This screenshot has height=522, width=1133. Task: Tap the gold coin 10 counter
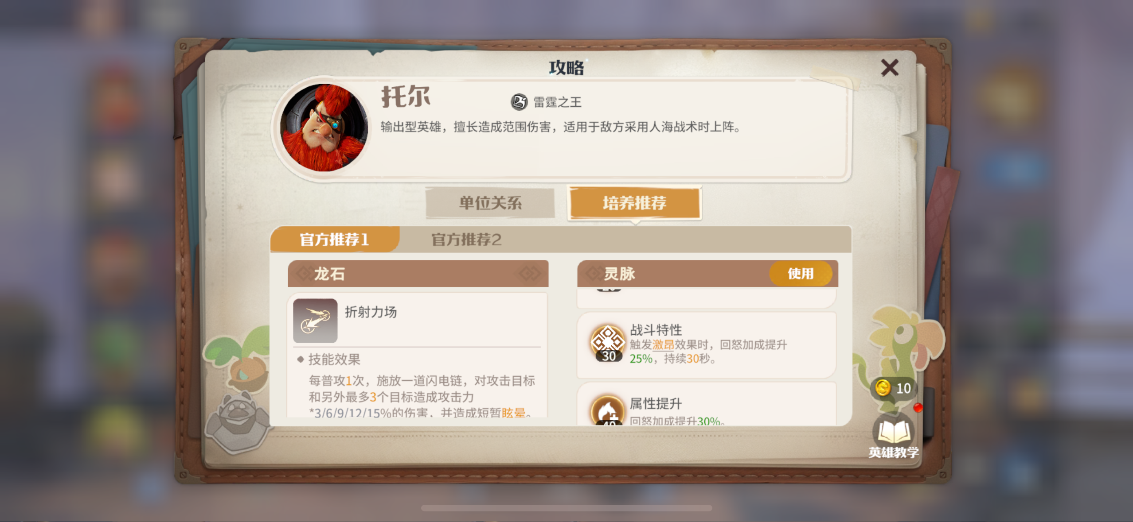pyautogui.click(x=893, y=388)
